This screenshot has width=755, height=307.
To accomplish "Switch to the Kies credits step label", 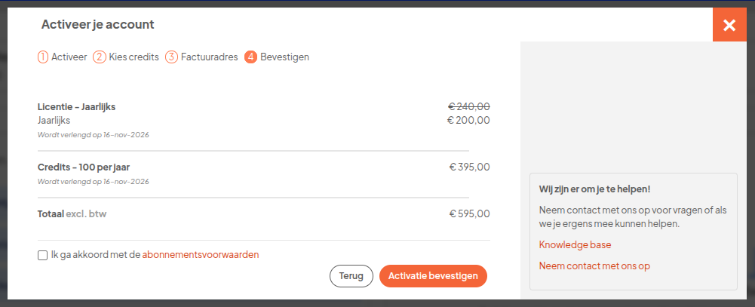I will [x=134, y=57].
